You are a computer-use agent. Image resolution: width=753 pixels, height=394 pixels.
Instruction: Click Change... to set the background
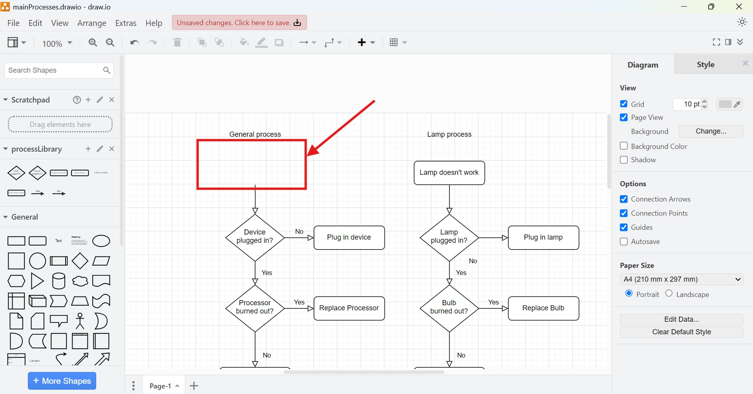click(x=711, y=131)
